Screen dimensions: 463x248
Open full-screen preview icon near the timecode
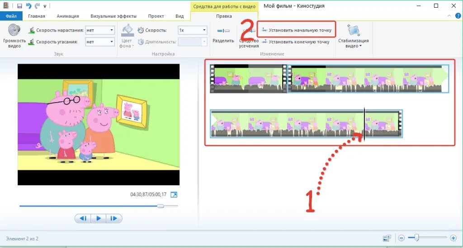(x=174, y=195)
